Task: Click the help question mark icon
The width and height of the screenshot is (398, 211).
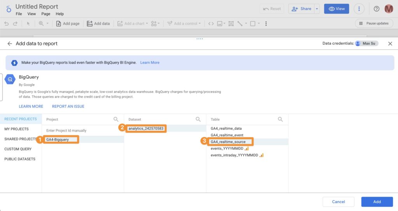Action: [376, 9]
